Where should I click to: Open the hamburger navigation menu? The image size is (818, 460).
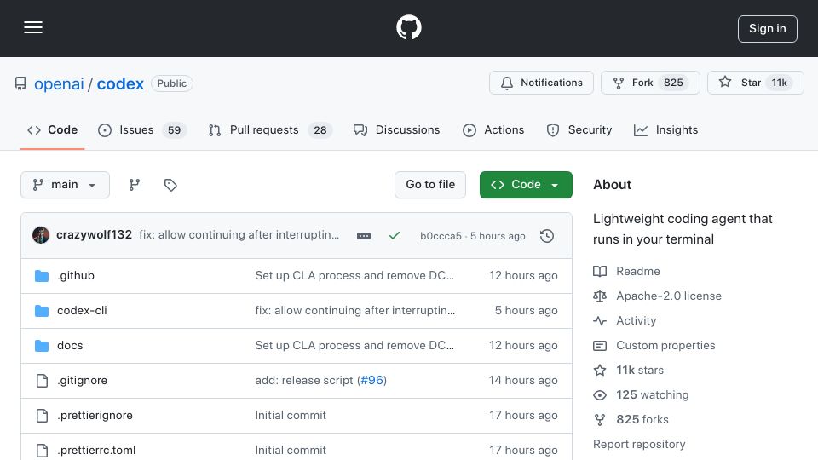[33, 27]
